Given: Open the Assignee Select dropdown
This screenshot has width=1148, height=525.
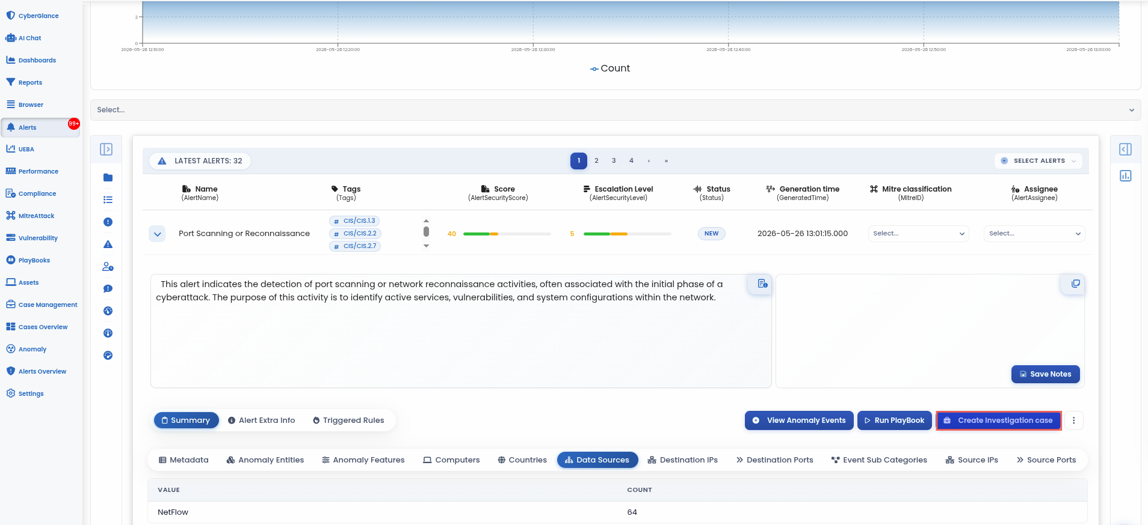Looking at the screenshot, I should click(x=1034, y=234).
